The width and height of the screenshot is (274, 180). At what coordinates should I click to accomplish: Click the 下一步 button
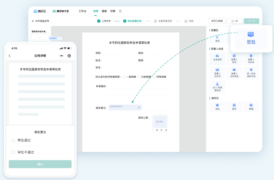point(251,21)
